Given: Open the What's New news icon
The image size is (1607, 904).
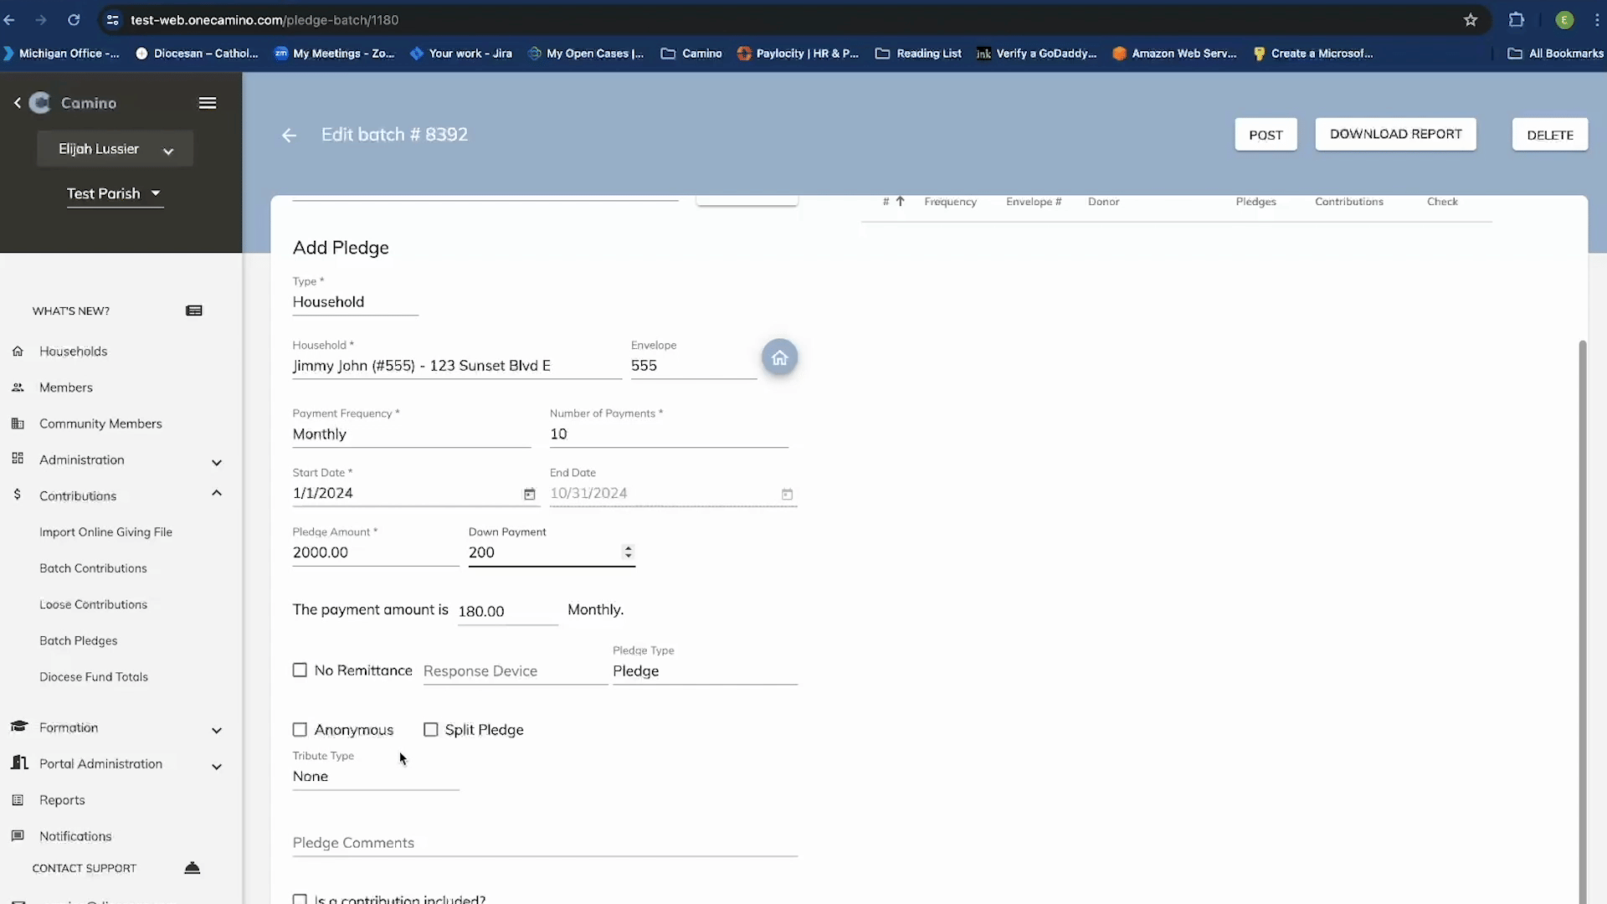Looking at the screenshot, I should [x=194, y=311].
